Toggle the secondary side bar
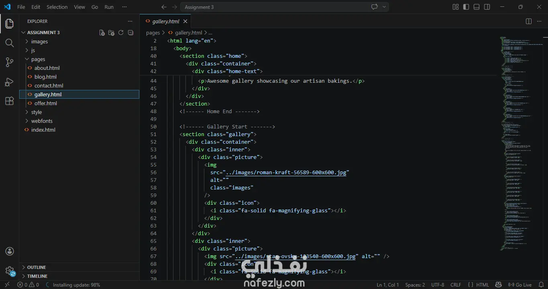 pyautogui.click(x=487, y=7)
